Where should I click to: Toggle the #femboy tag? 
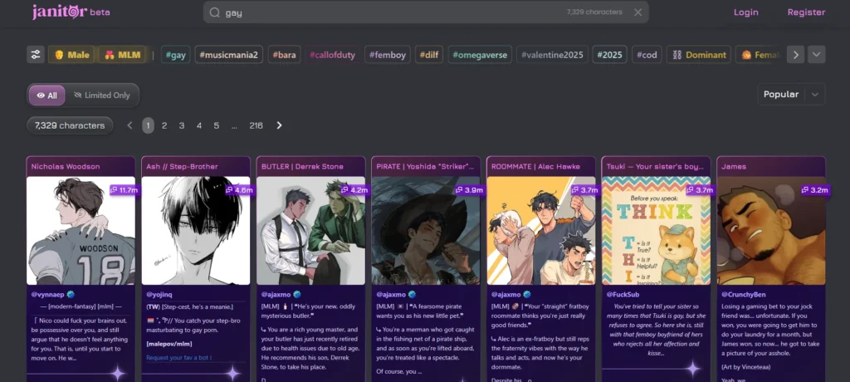click(388, 55)
